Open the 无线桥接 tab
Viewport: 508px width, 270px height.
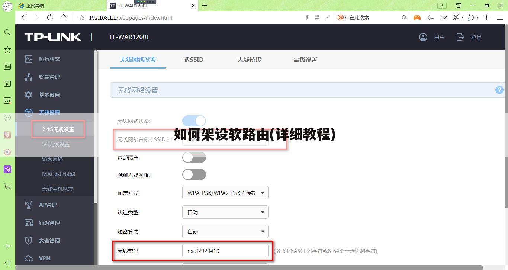point(249,60)
